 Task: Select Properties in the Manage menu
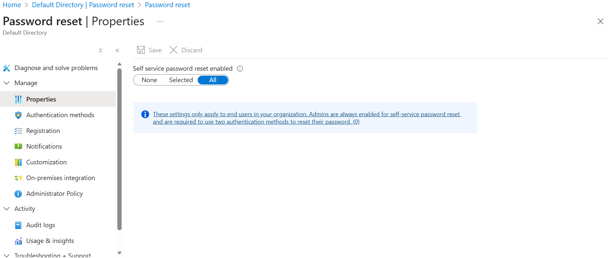coord(41,100)
